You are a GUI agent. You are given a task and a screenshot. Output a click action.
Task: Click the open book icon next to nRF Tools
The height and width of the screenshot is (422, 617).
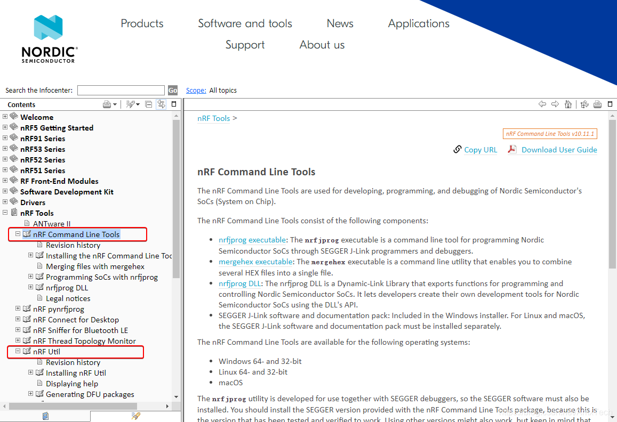[x=14, y=213]
